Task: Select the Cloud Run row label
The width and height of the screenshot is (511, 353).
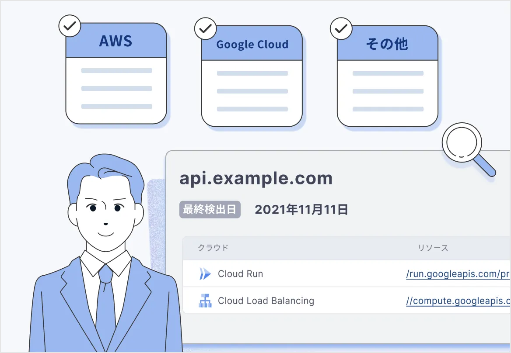Action: (x=241, y=274)
